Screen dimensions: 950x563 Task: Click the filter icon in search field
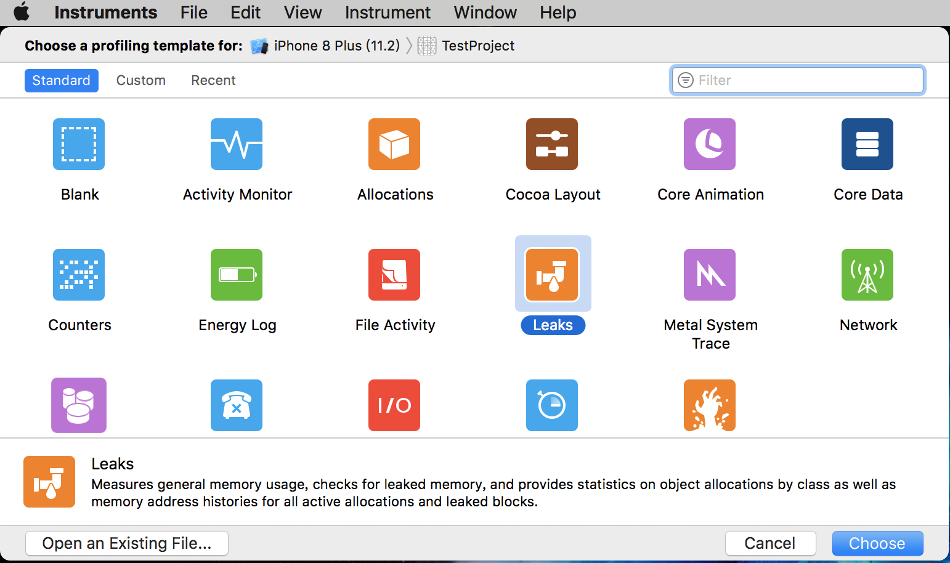686,80
